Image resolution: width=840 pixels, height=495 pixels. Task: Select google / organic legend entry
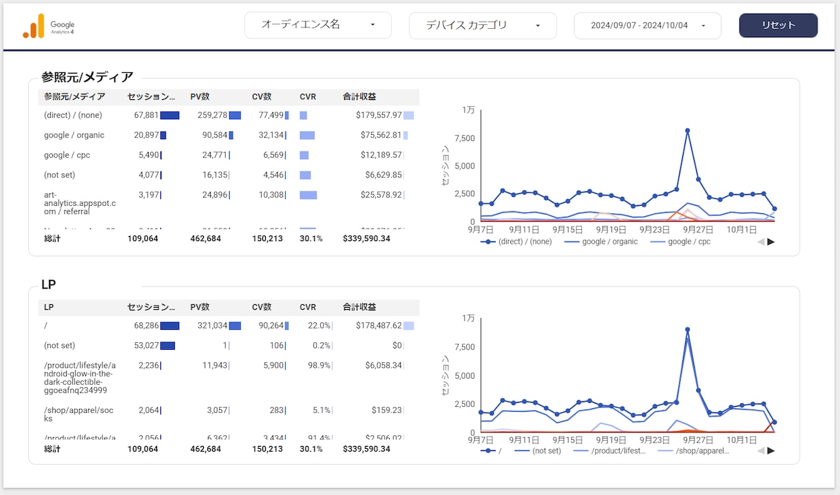click(601, 242)
